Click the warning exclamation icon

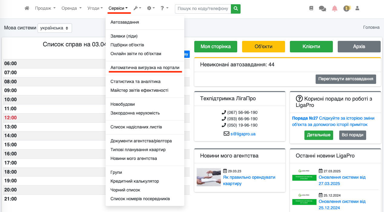pos(346,8)
